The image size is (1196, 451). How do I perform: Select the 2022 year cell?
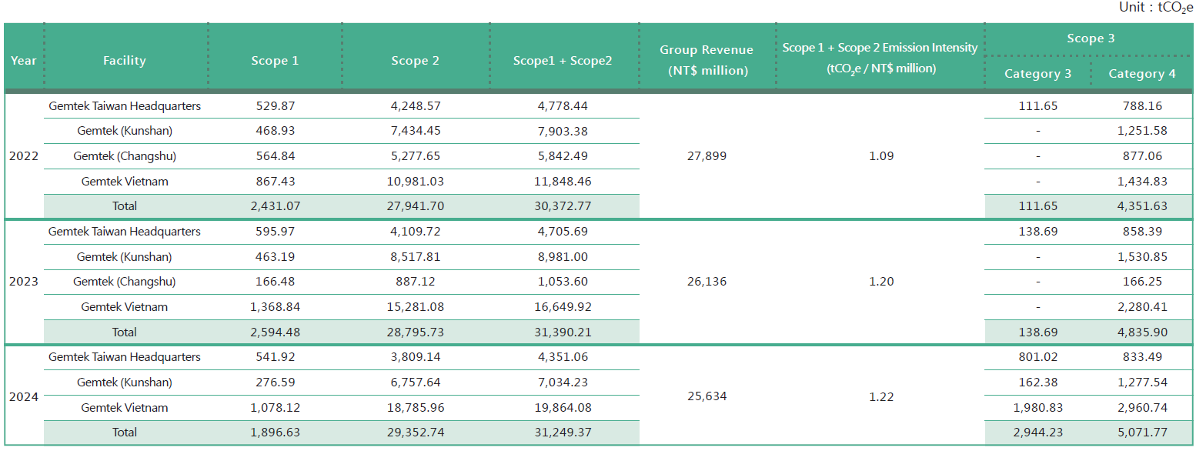pos(24,156)
